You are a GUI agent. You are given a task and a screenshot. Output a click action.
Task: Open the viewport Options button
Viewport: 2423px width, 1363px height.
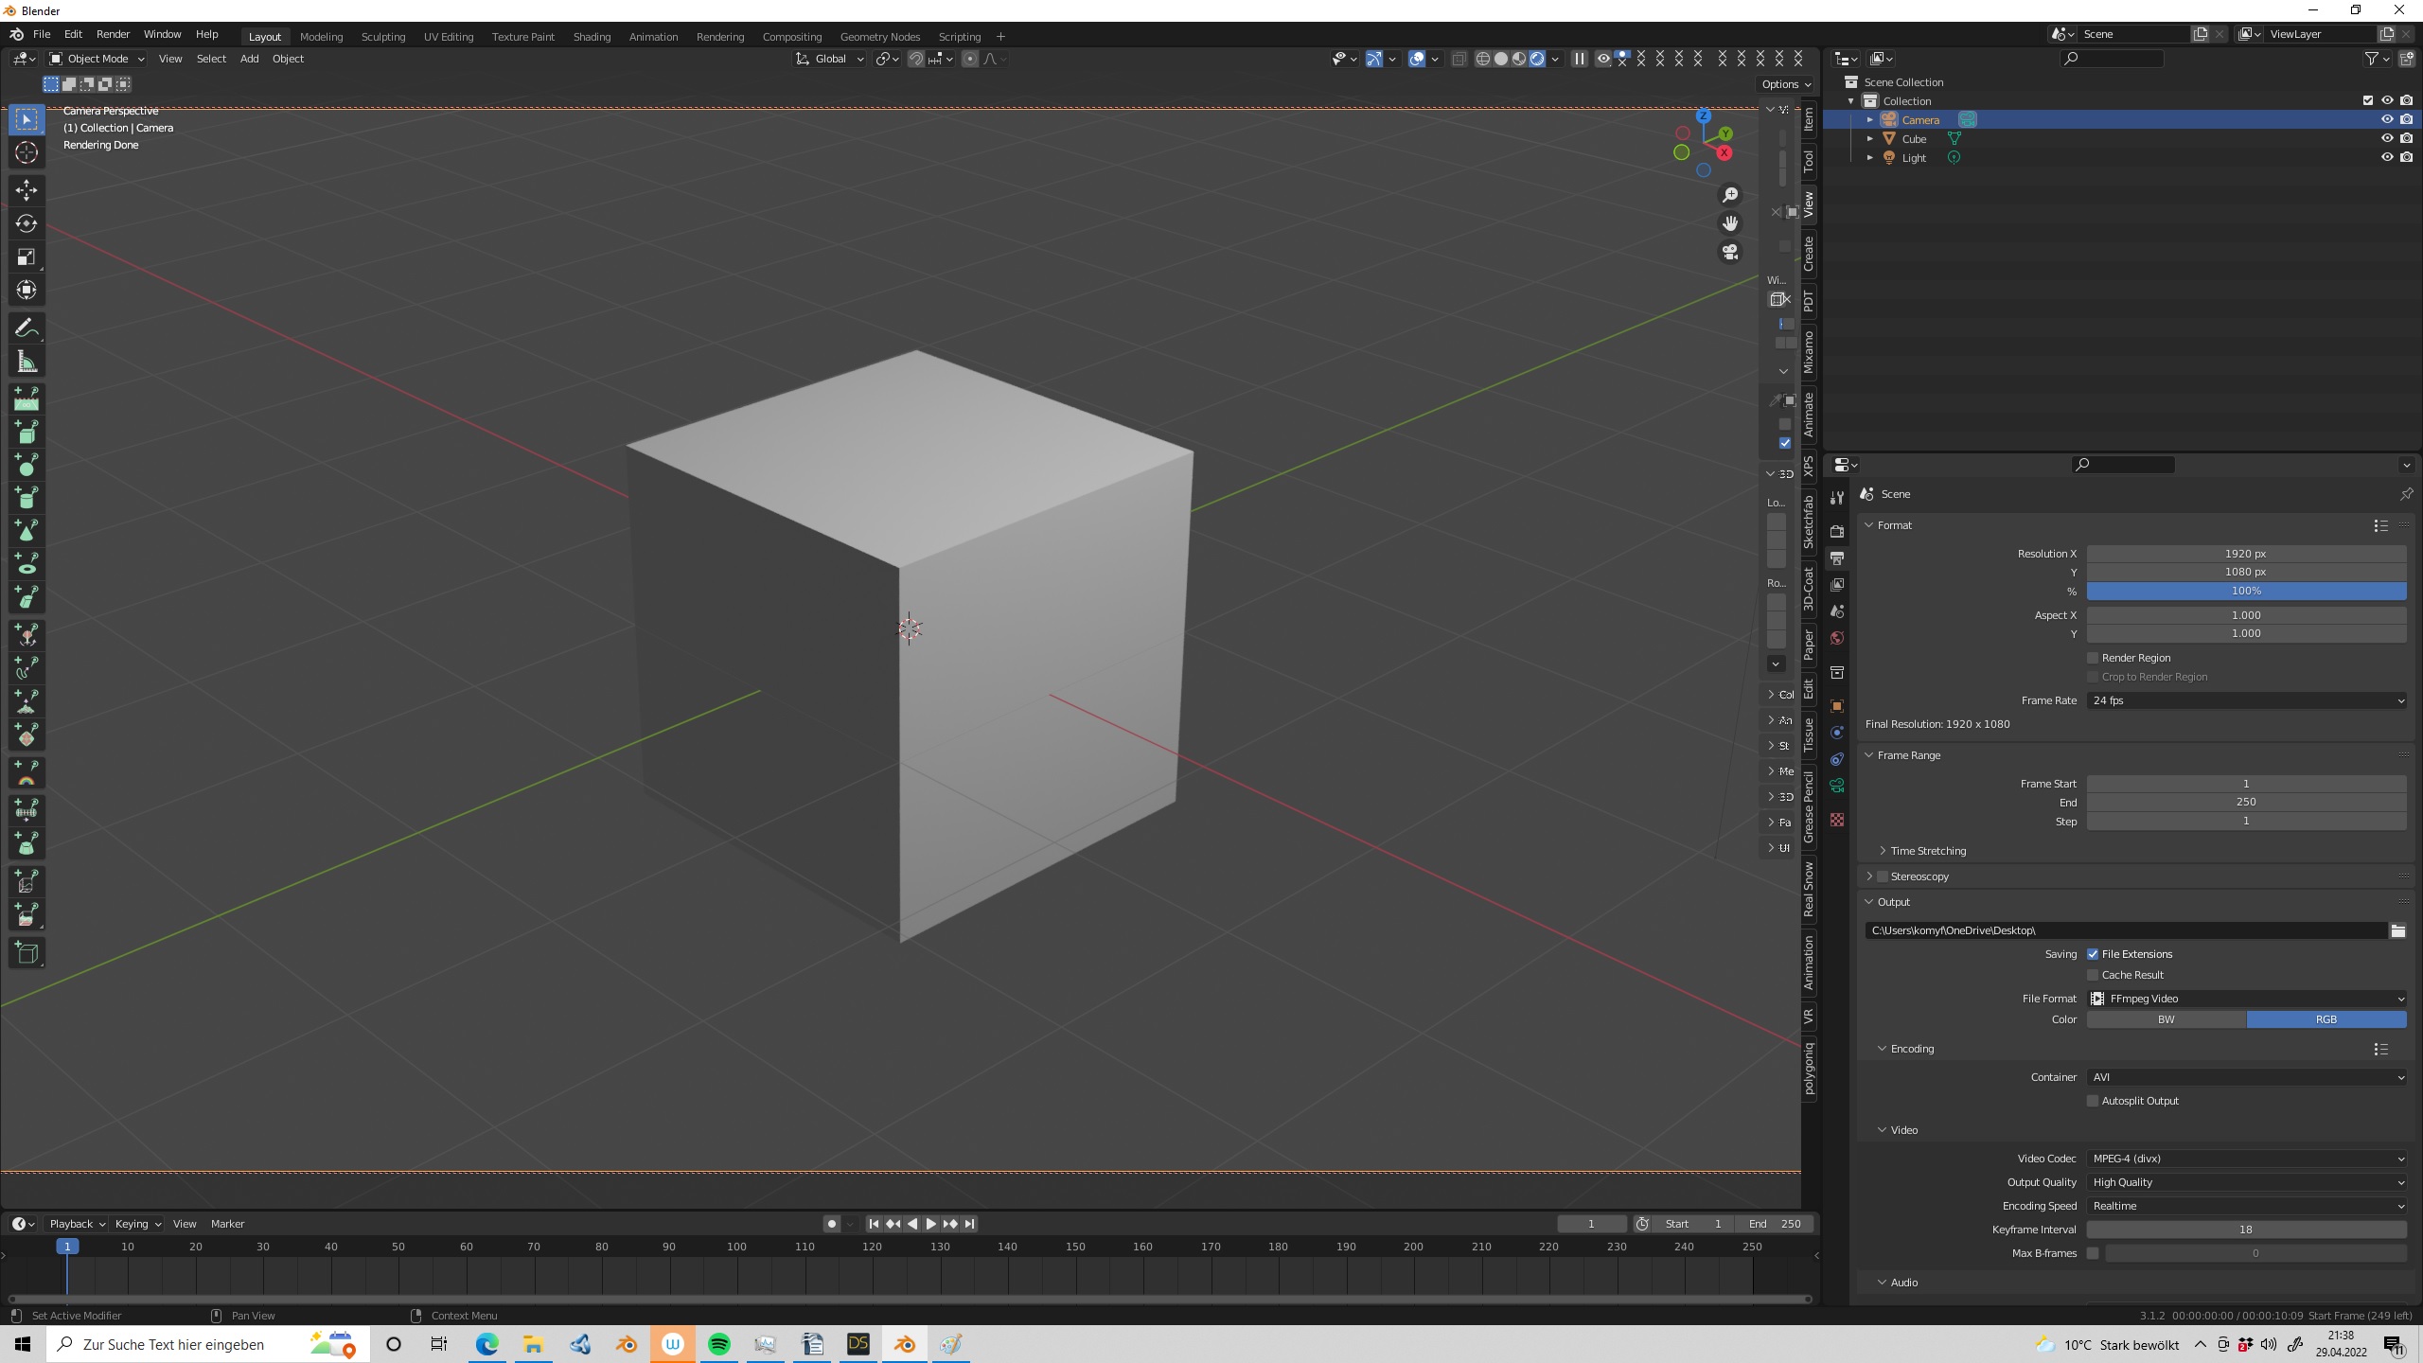tap(1785, 84)
